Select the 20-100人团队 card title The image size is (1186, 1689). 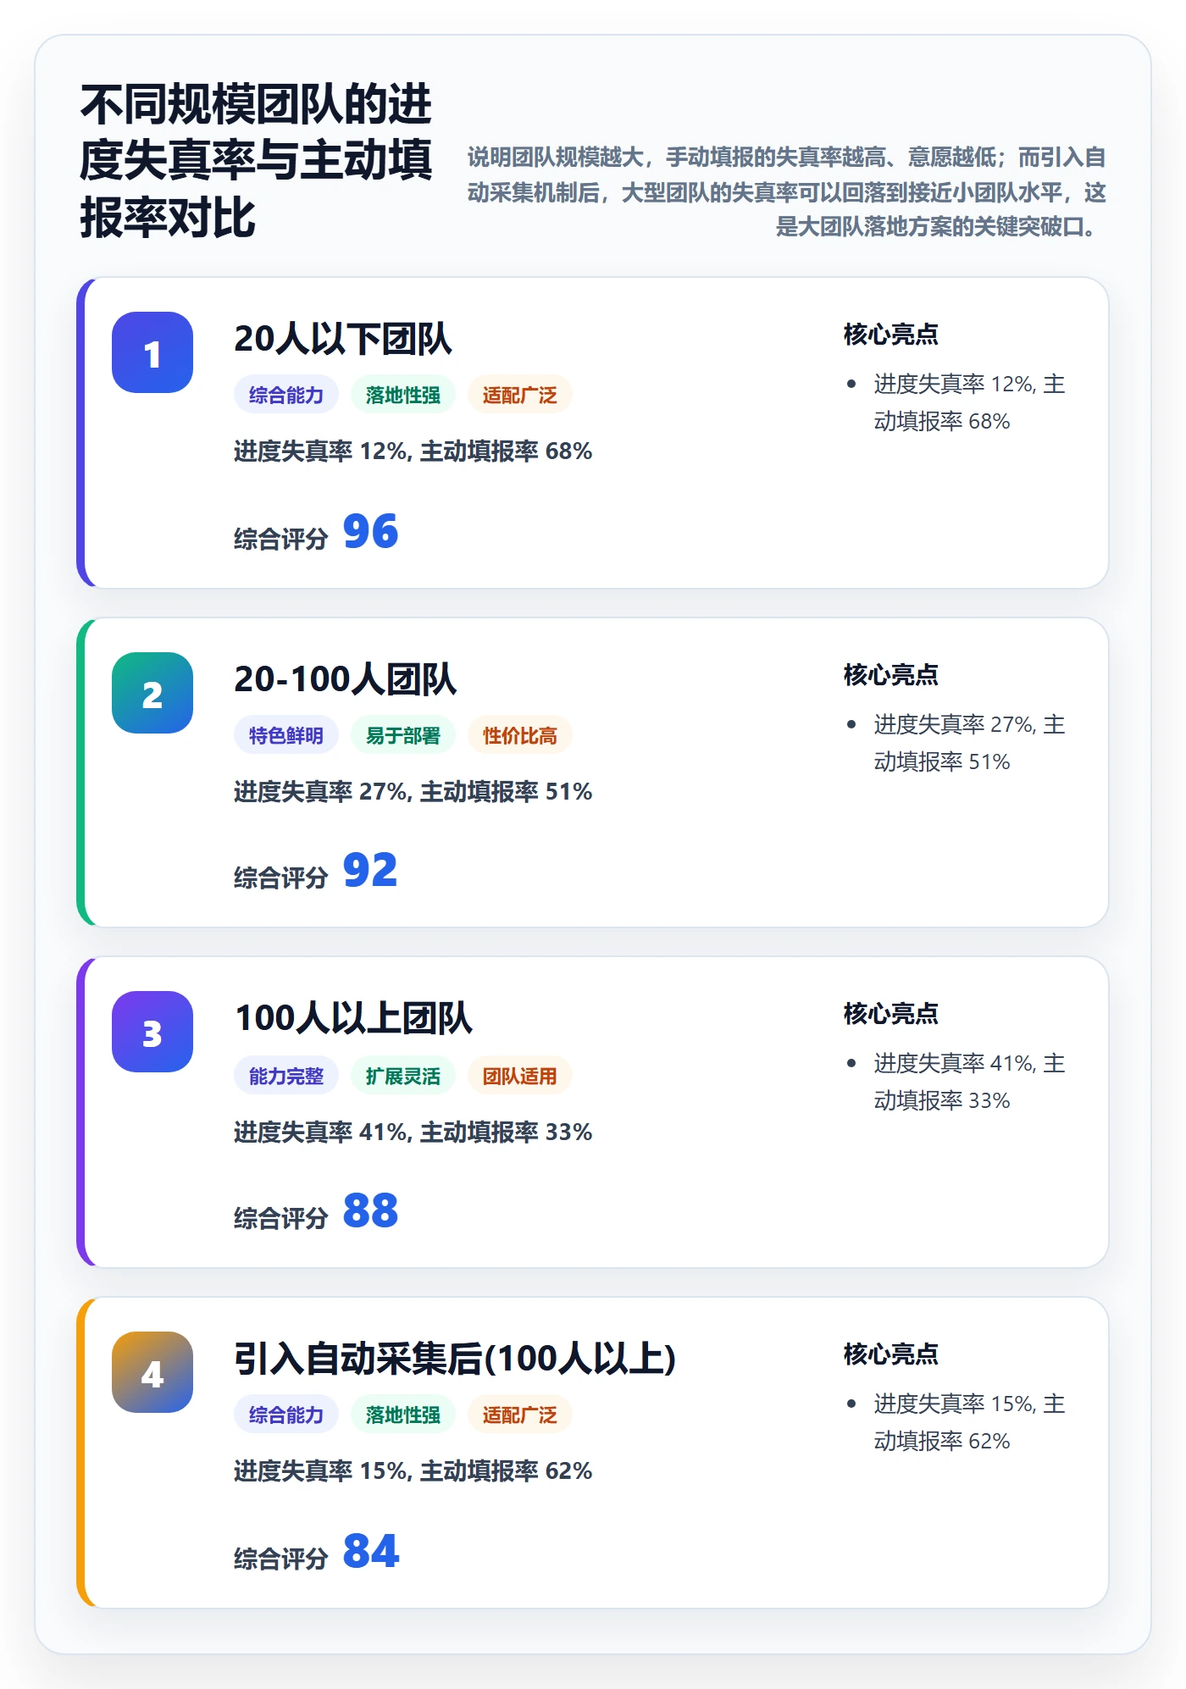point(346,679)
